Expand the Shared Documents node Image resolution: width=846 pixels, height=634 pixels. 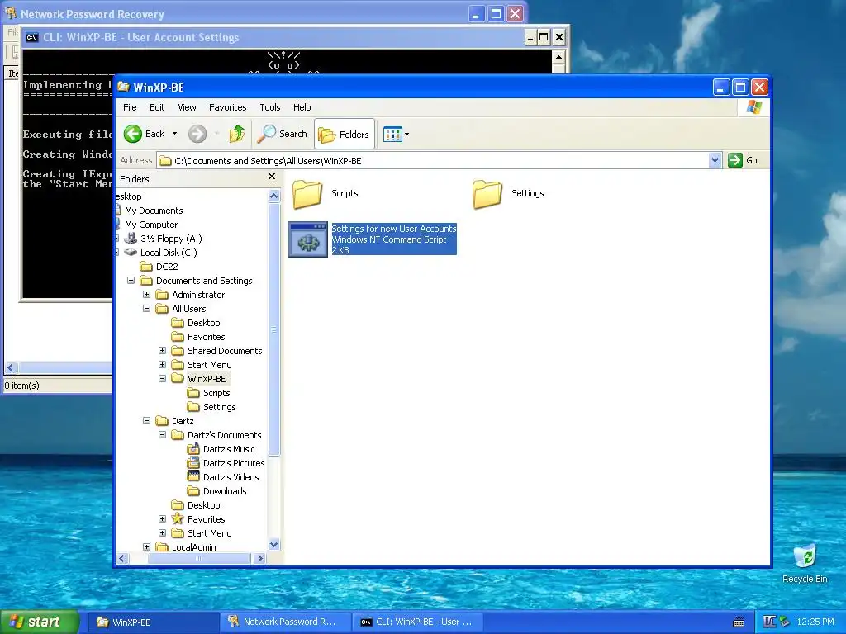point(163,350)
